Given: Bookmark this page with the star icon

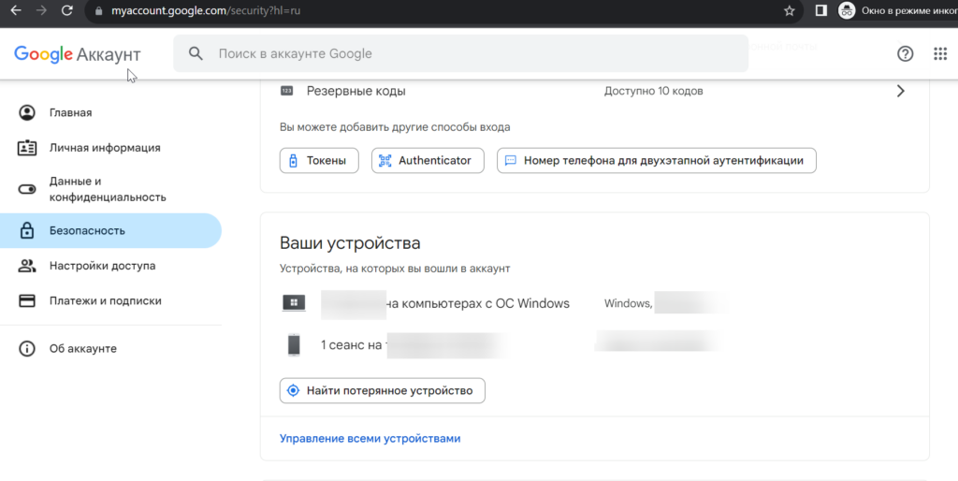Looking at the screenshot, I should tap(790, 10).
